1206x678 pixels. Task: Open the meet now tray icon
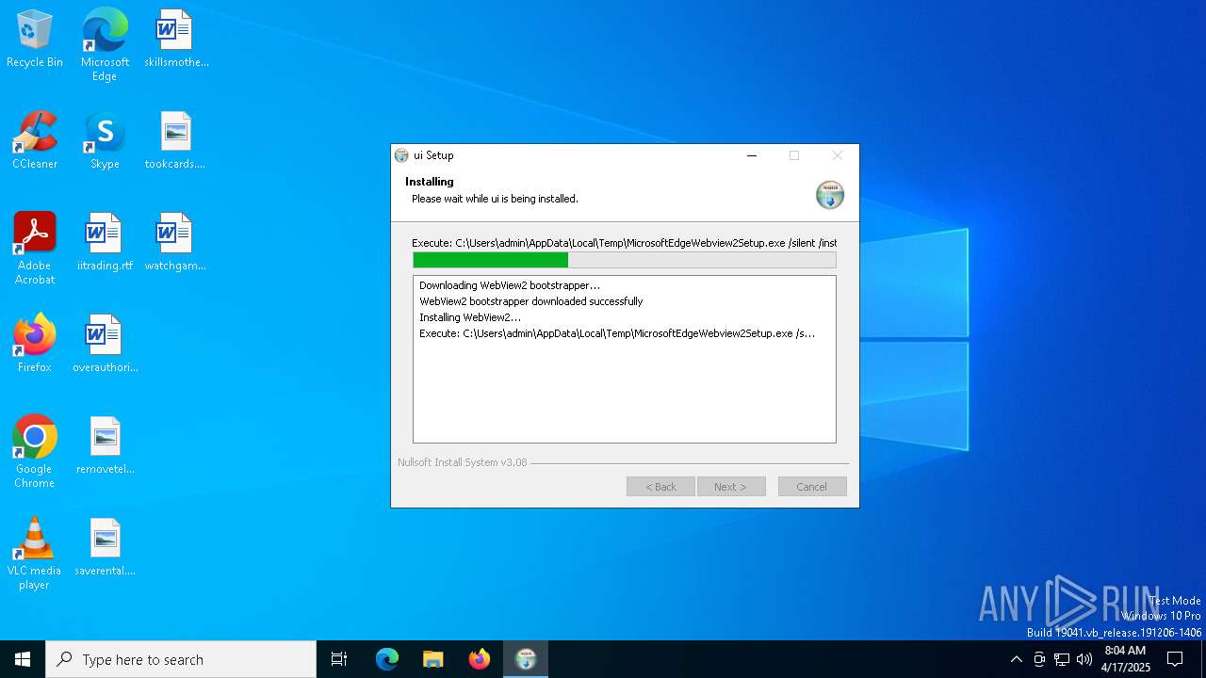(x=1039, y=659)
